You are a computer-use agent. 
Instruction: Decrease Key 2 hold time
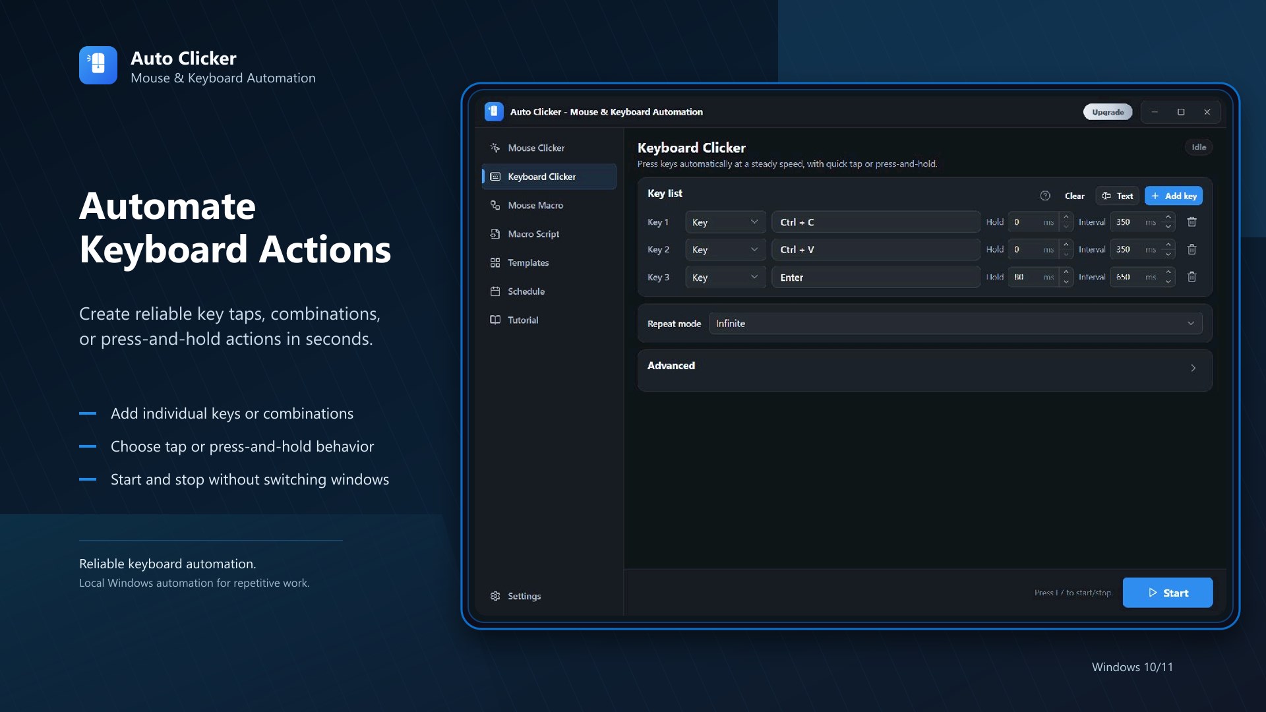point(1066,255)
